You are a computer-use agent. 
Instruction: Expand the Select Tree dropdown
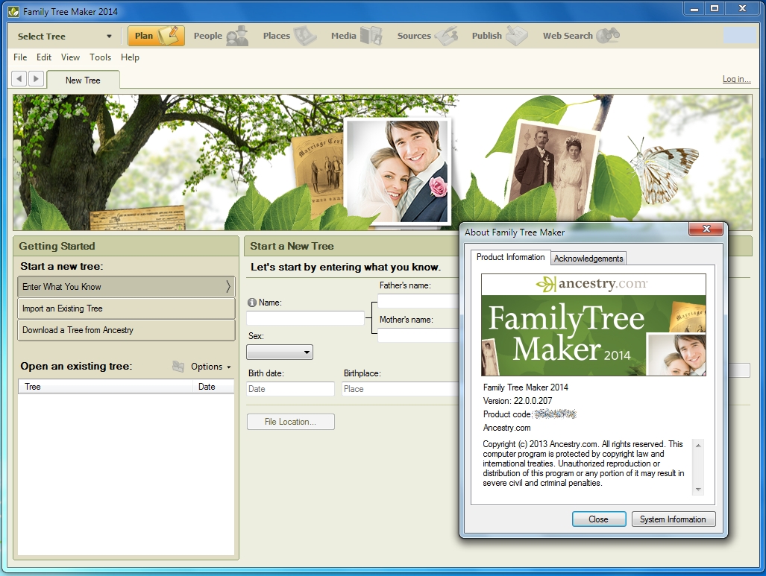[x=109, y=36]
